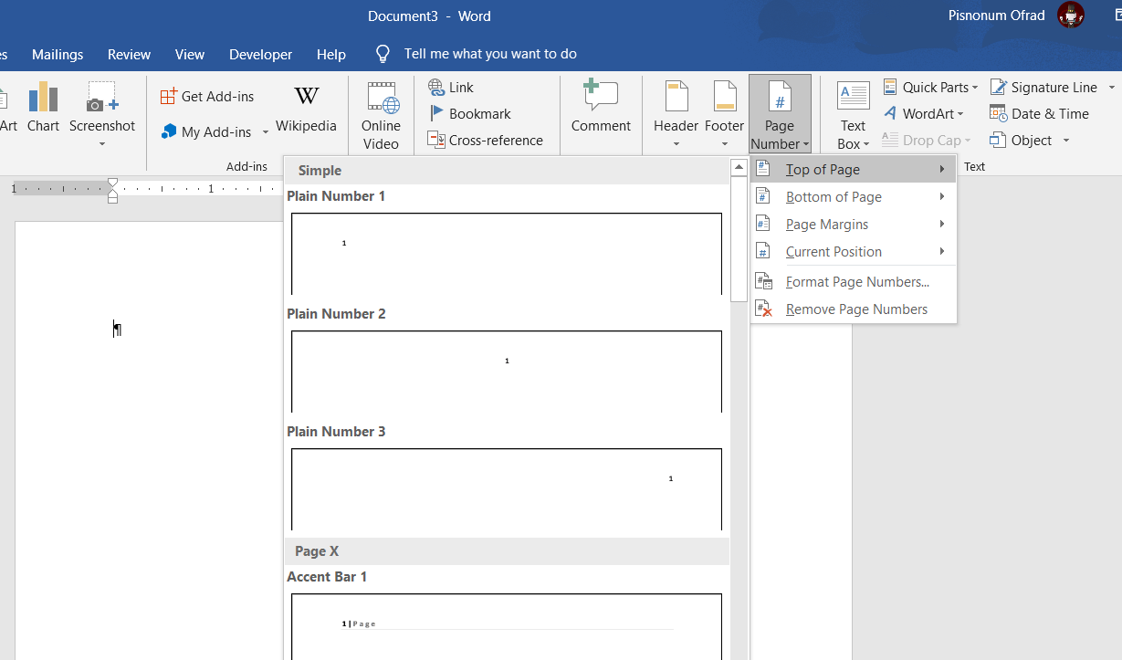This screenshot has width=1122, height=660.
Task: Insert Date & Time
Action: point(1040,114)
